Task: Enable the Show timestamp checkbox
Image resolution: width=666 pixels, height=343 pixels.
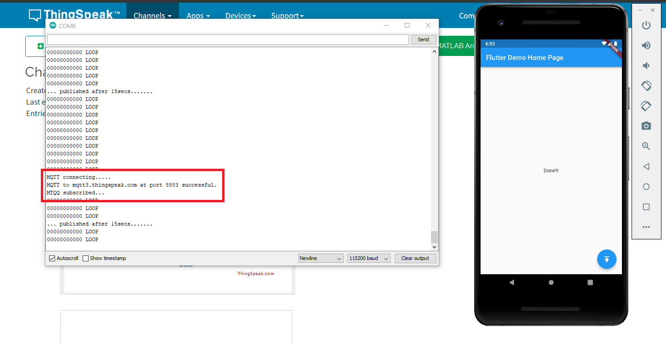Action: [x=86, y=259]
